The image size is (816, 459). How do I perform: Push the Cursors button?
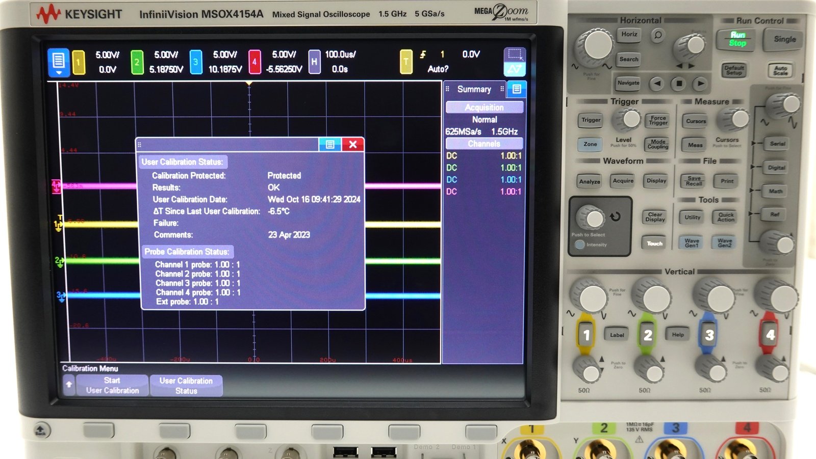[696, 121]
